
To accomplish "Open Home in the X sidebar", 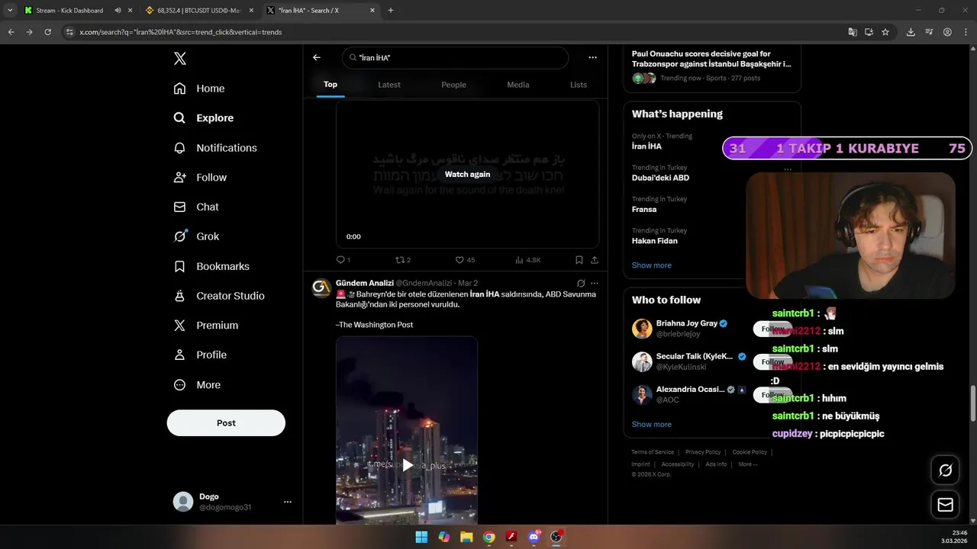I will click(x=199, y=88).
